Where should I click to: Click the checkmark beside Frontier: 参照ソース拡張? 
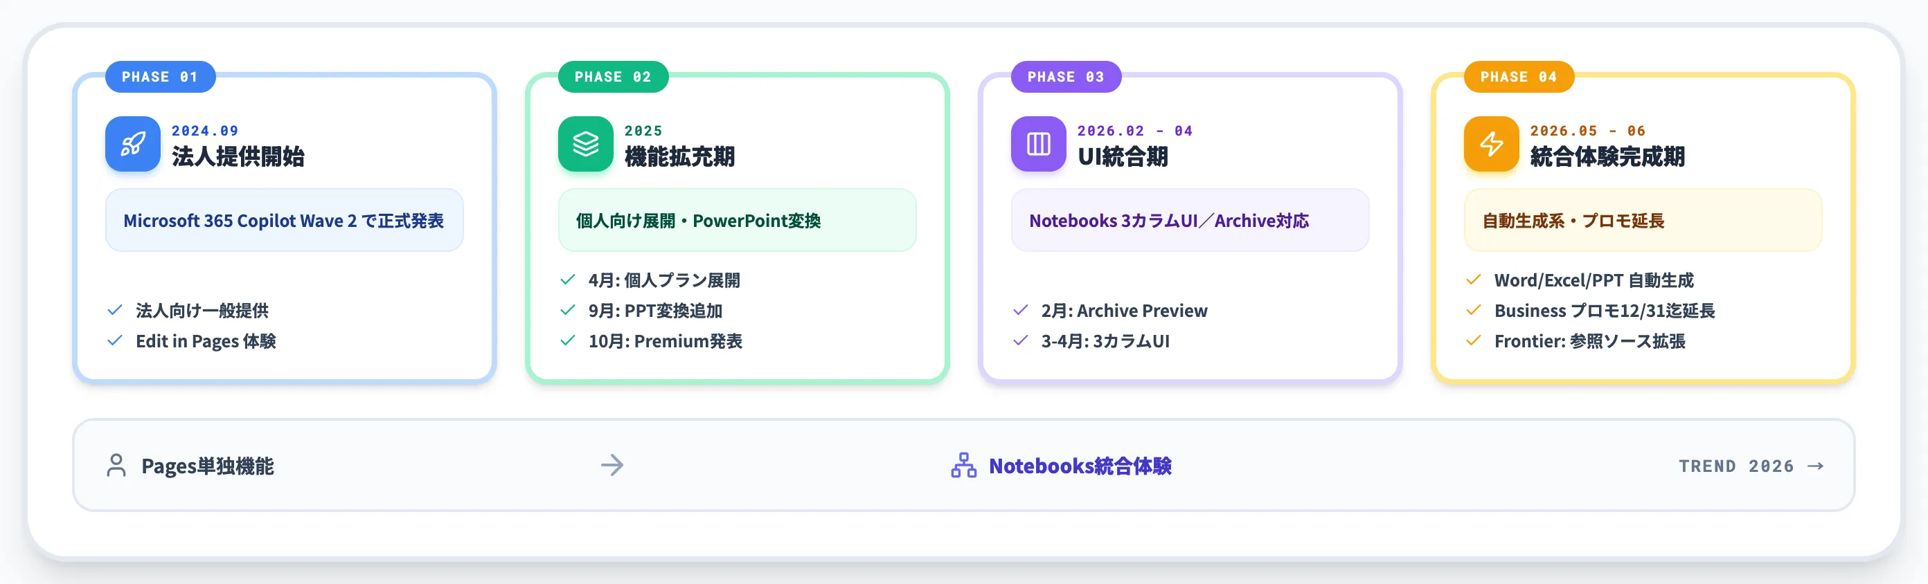(x=1473, y=340)
